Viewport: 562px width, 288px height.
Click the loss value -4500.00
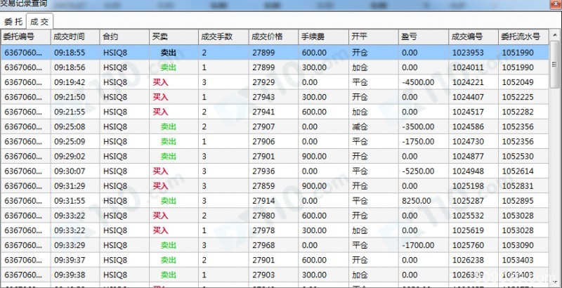418,82
